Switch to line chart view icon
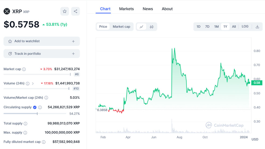Viewport: 265px width, 149px height. click(x=141, y=27)
